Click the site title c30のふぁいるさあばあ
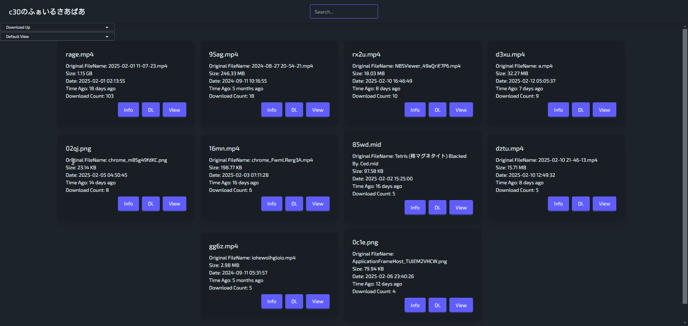Viewport: 688px width, 326px height. [47, 12]
